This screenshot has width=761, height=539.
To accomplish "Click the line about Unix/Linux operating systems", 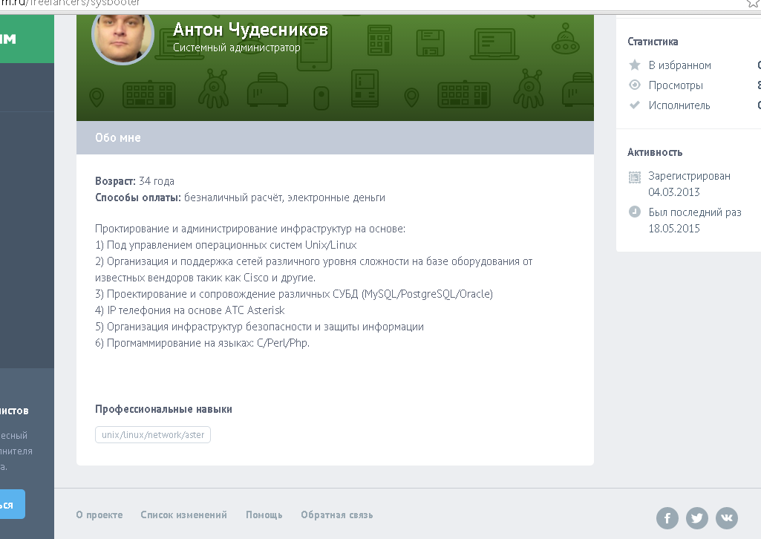I will click(x=226, y=245).
